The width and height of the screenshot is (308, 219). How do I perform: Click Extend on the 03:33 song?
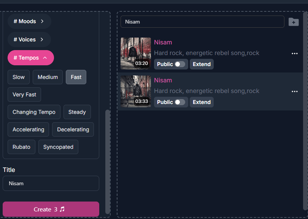click(202, 102)
